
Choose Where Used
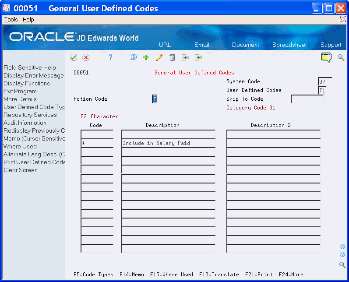[20, 146]
